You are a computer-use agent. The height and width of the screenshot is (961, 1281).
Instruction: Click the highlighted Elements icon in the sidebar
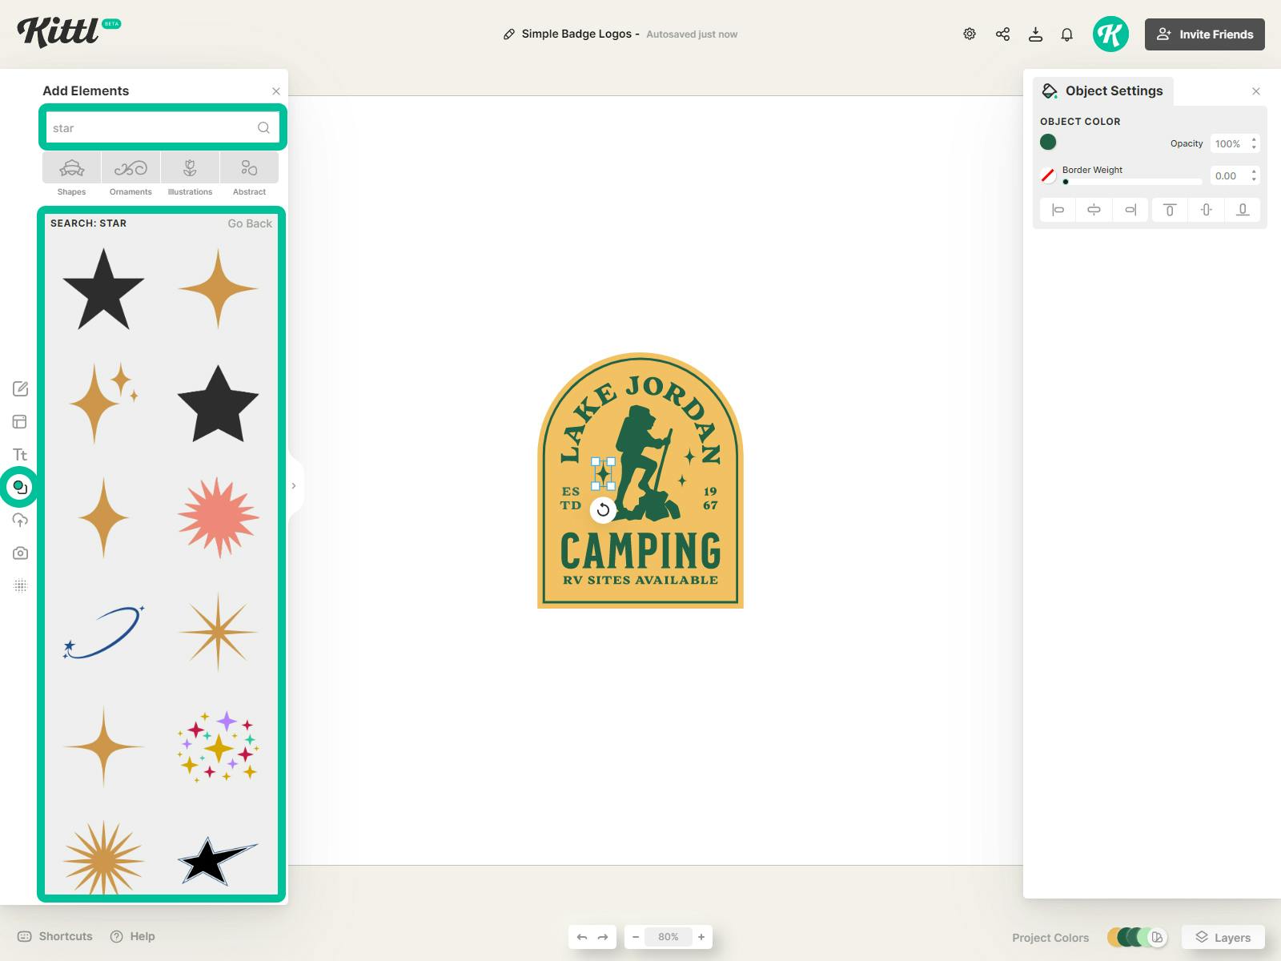[19, 486]
